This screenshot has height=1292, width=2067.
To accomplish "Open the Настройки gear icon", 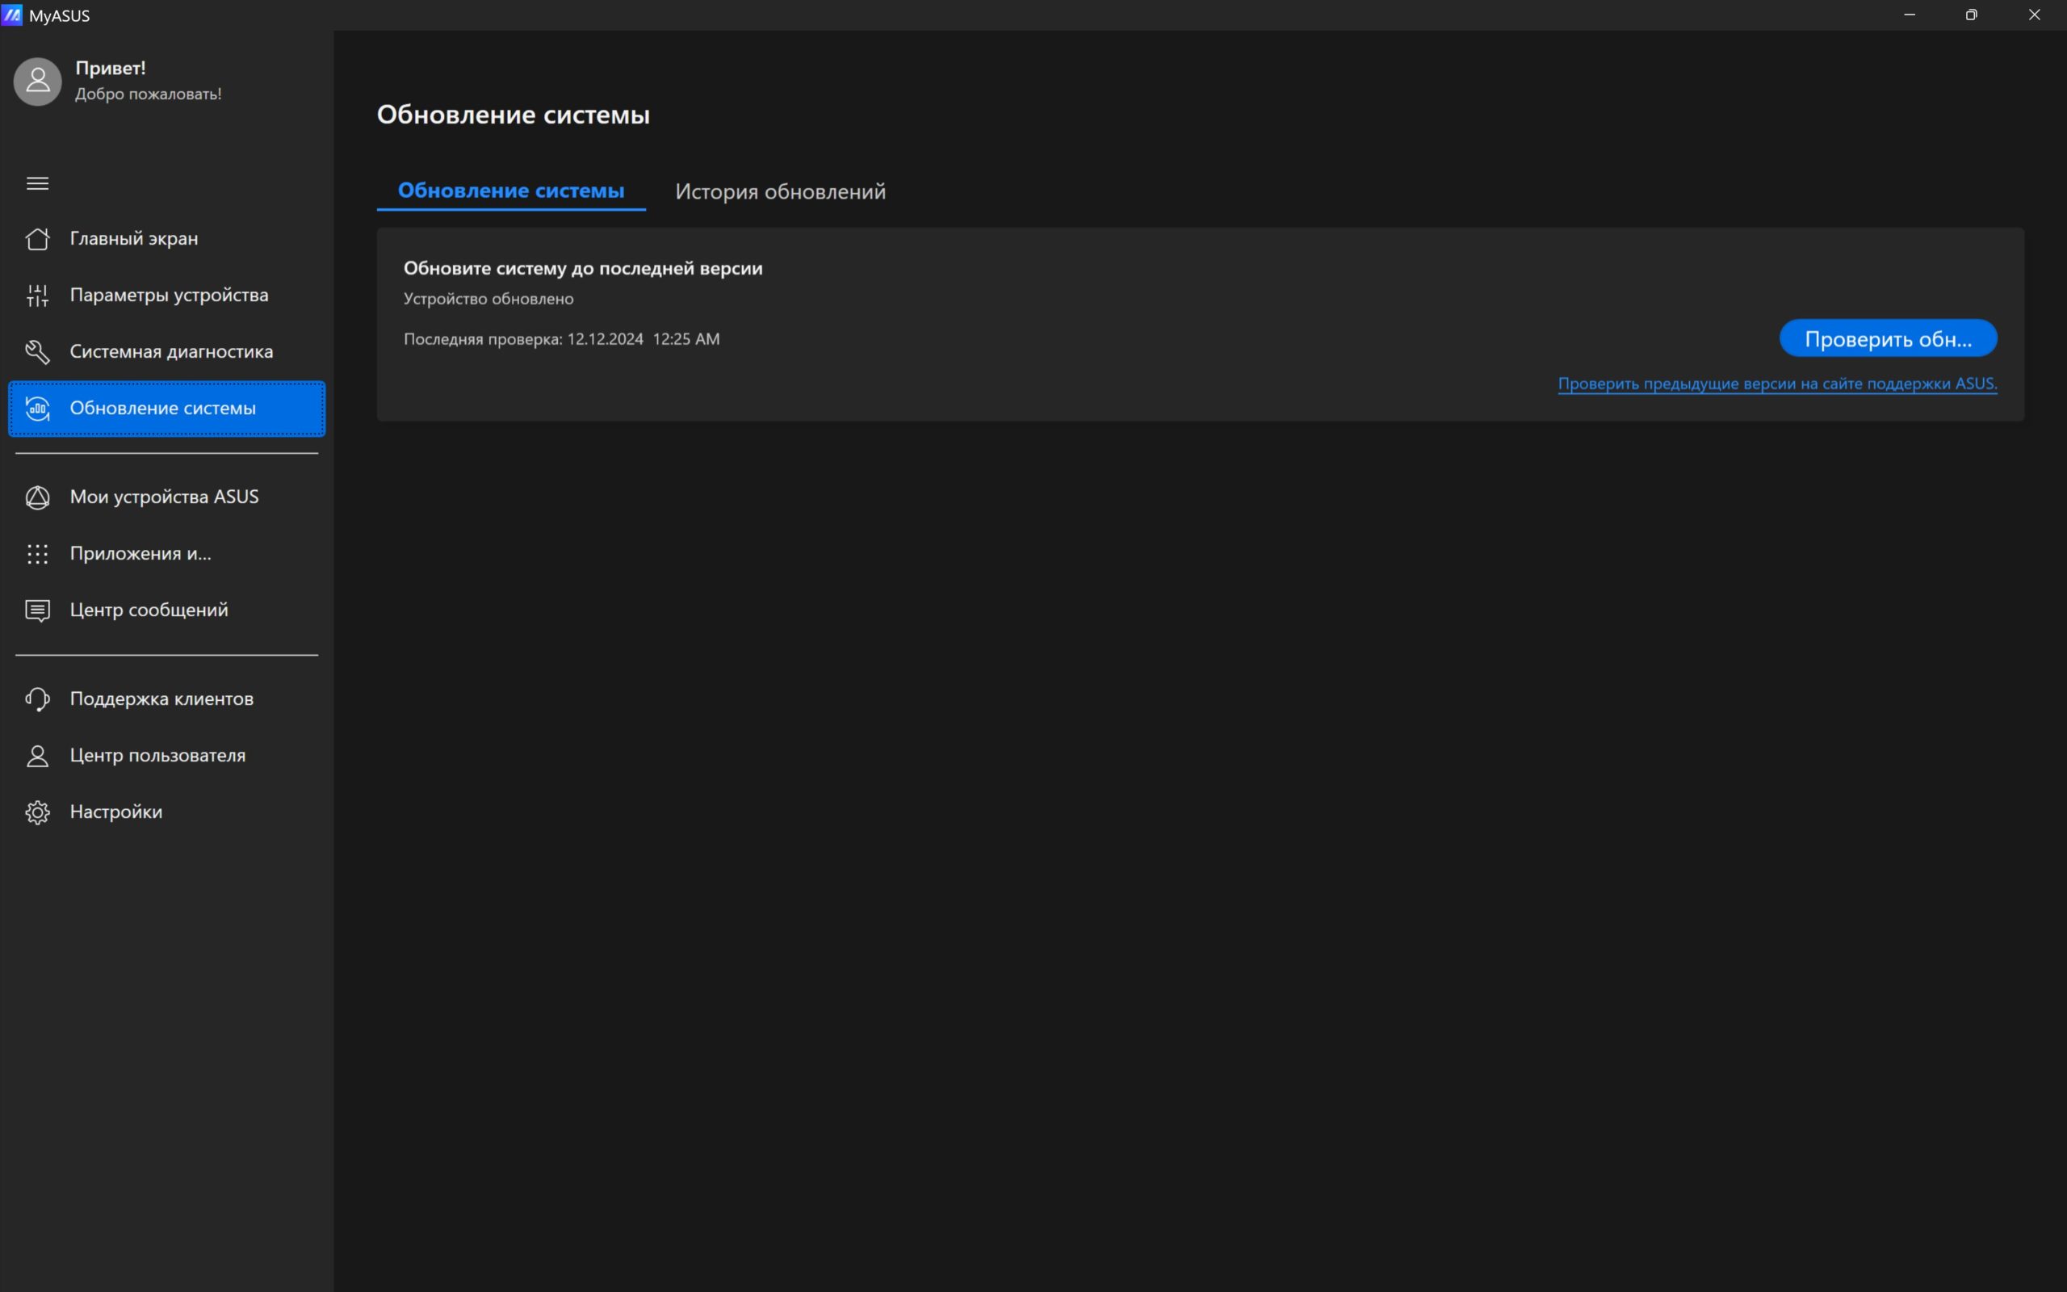I will (x=38, y=812).
